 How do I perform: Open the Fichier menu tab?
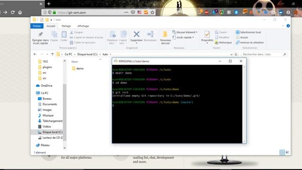[x=37, y=26]
